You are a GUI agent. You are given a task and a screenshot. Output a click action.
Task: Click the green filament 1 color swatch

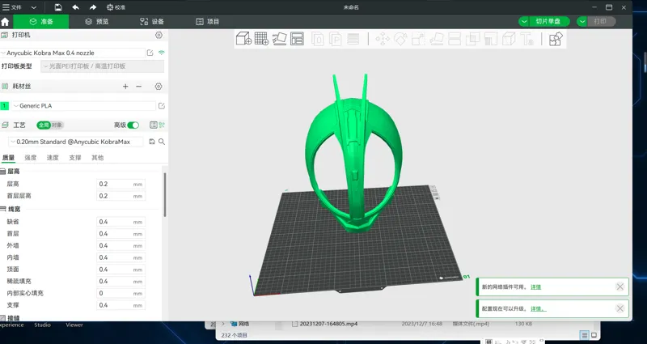click(x=5, y=106)
